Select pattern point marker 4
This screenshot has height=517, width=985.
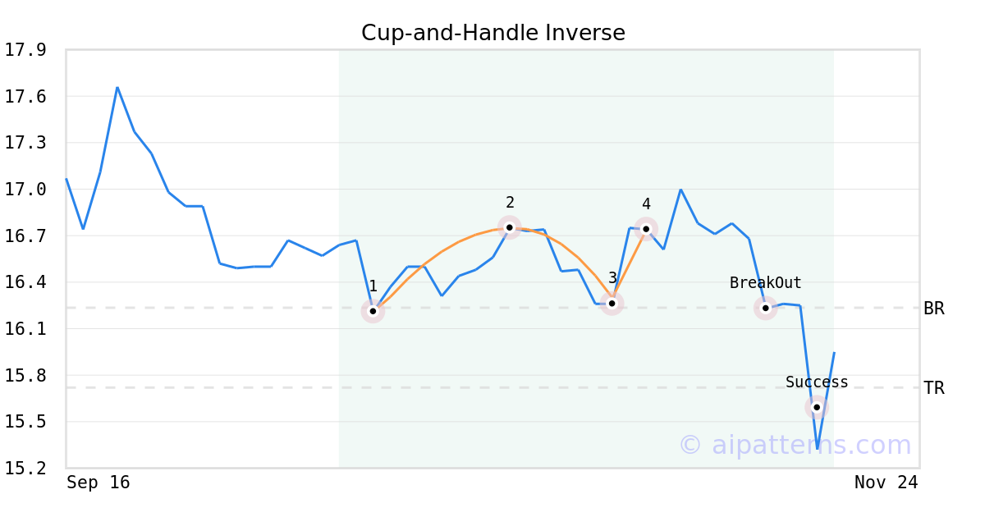coord(646,229)
